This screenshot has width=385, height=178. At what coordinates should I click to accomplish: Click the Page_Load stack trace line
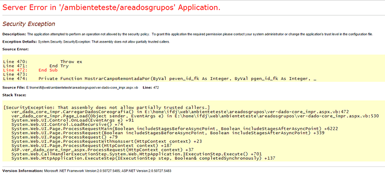click(195, 116)
